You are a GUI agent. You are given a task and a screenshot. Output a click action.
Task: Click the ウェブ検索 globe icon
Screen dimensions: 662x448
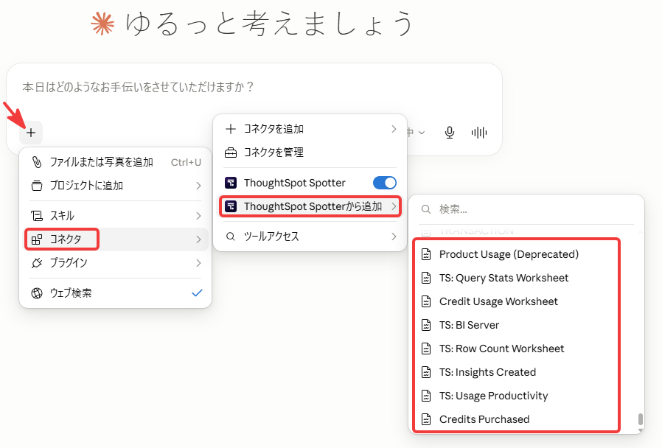[x=37, y=293]
